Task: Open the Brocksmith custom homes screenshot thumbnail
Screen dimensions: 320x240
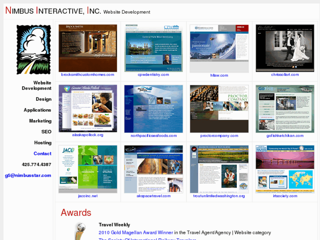Action: (x=88, y=48)
